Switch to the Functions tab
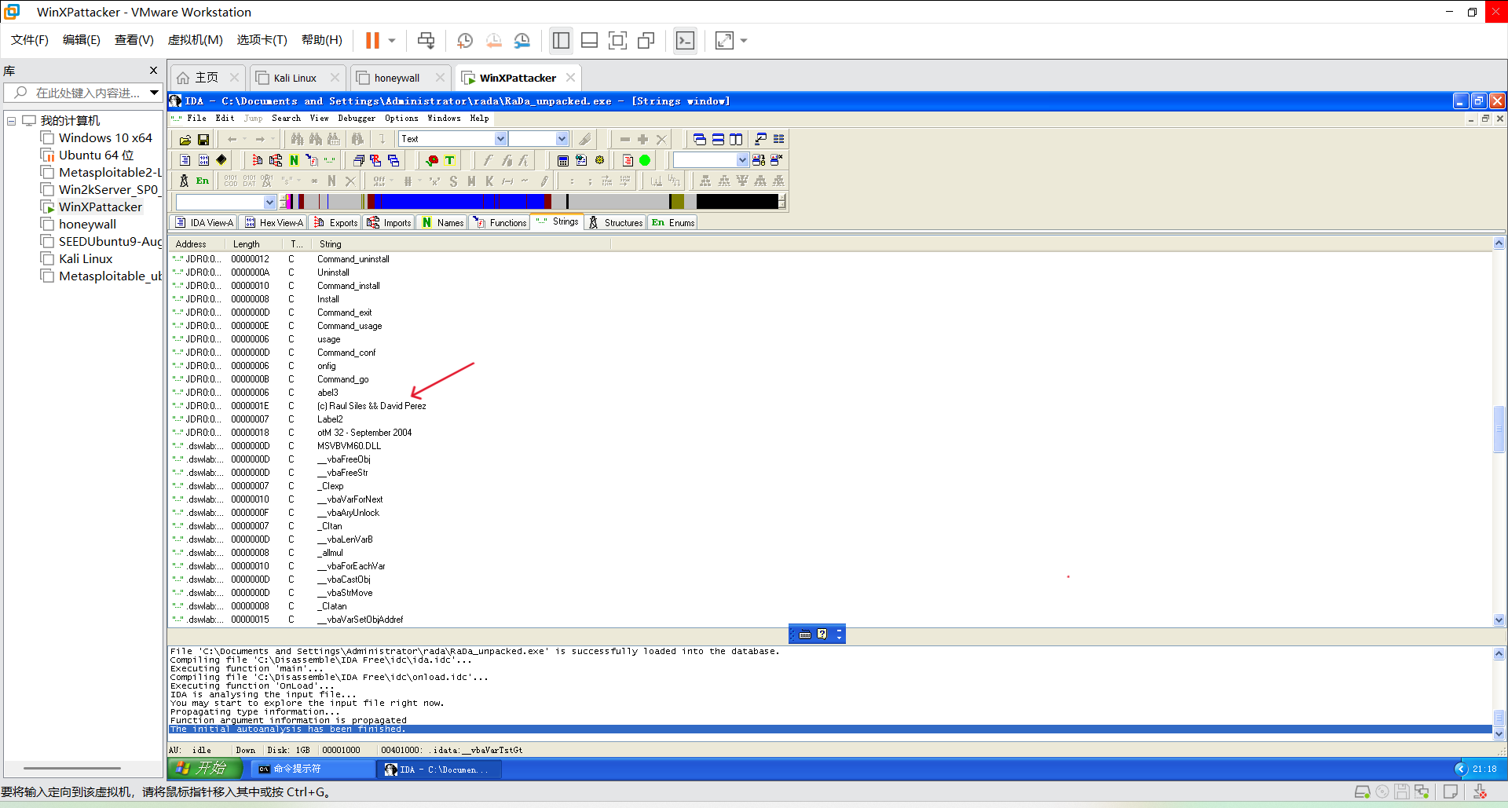The height and width of the screenshot is (808, 1508). (500, 223)
